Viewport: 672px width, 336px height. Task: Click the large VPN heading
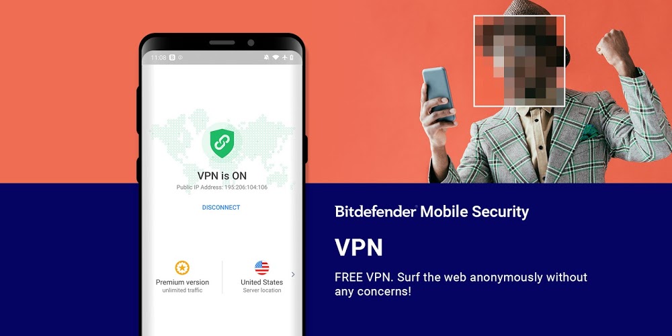pyautogui.click(x=358, y=248)
